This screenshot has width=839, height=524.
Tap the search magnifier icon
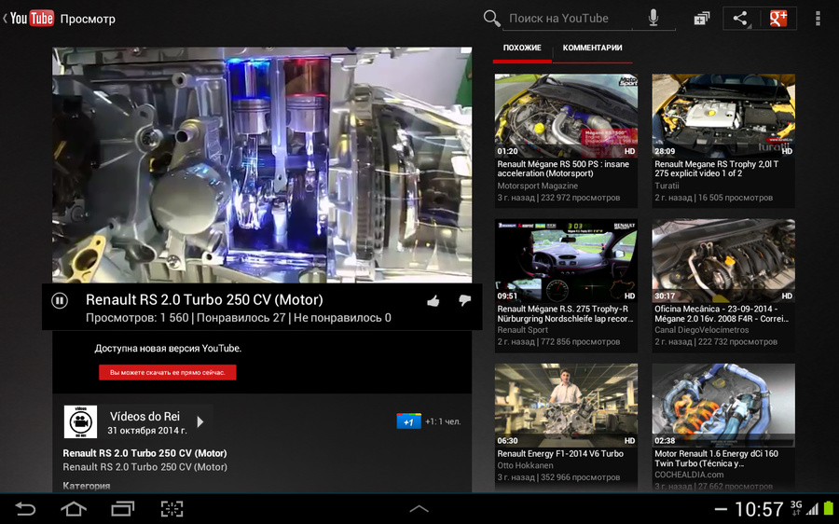491,19
